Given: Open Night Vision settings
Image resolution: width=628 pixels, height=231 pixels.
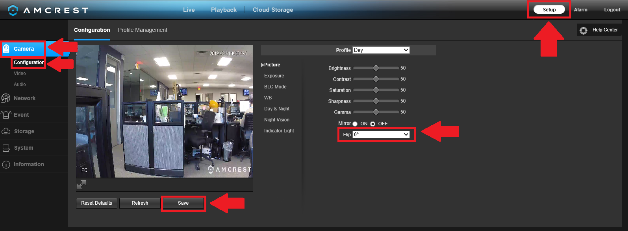Looking at the screenshot, I should [277, 120].
